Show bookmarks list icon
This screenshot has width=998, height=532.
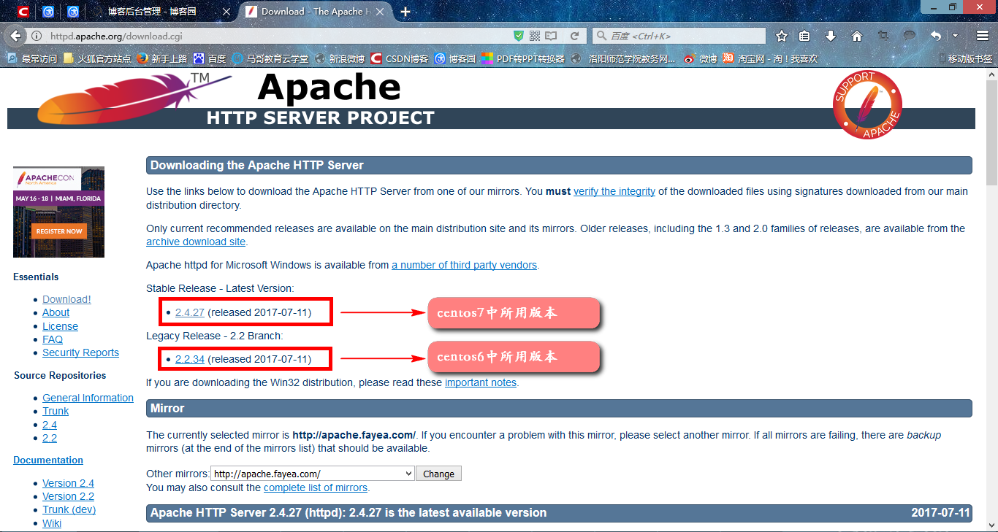(x=804, y=36)
